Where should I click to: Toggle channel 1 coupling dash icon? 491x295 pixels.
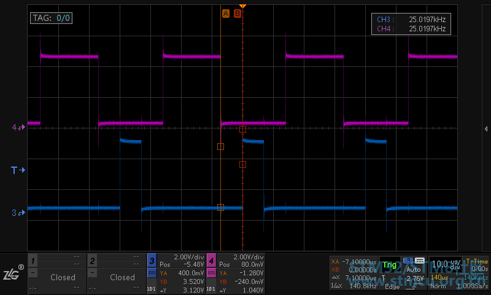click(x=33, y=273)
